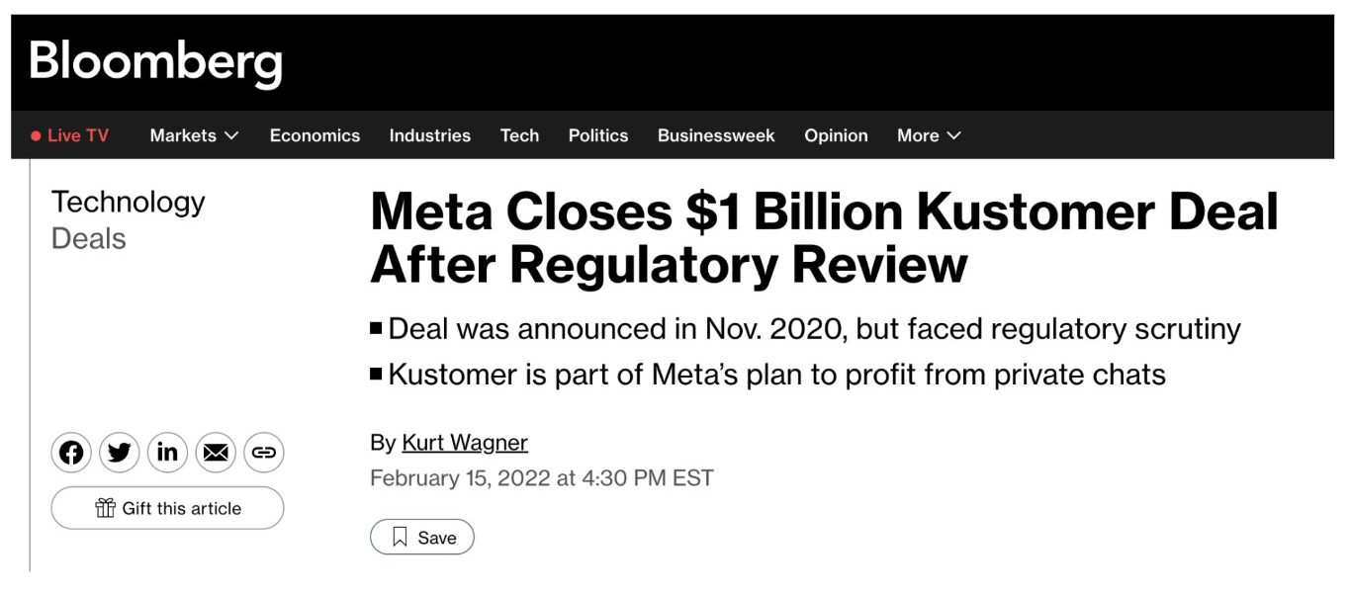Go to the Industries section

429,136
